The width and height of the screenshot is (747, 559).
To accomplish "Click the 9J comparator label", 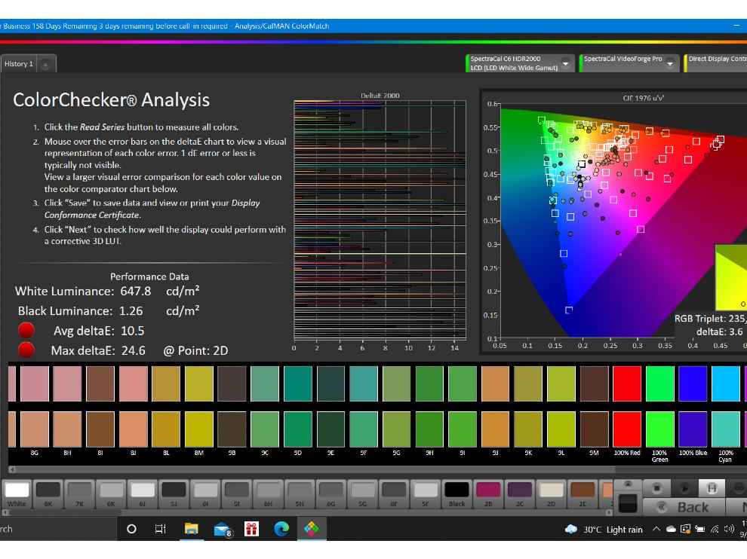I will (496, 453).
